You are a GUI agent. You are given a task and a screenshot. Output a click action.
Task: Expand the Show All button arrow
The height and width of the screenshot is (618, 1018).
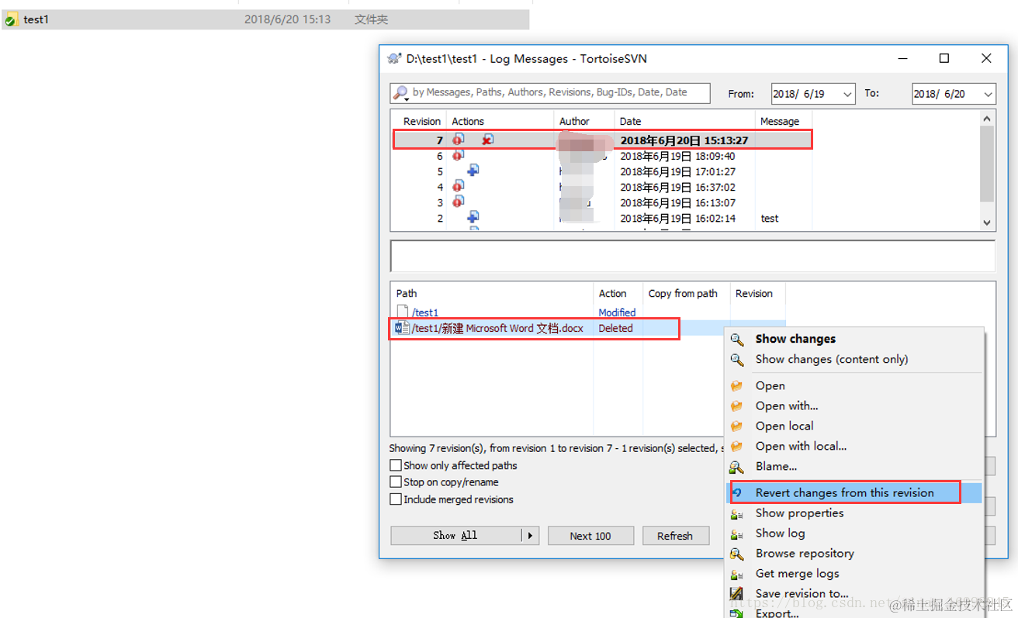click(531, 536)
